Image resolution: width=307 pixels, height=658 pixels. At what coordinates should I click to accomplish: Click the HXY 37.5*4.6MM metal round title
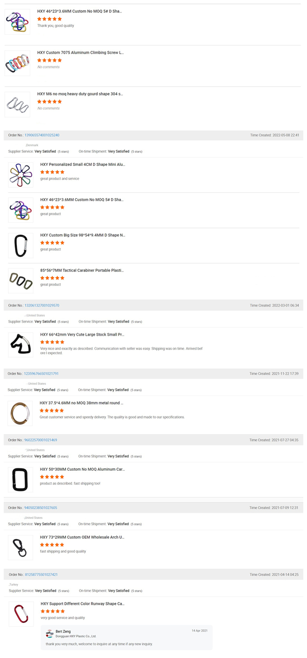(81, 403)
